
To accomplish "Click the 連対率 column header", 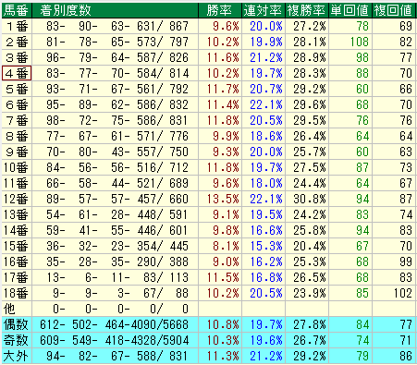I will click(264, 10).
